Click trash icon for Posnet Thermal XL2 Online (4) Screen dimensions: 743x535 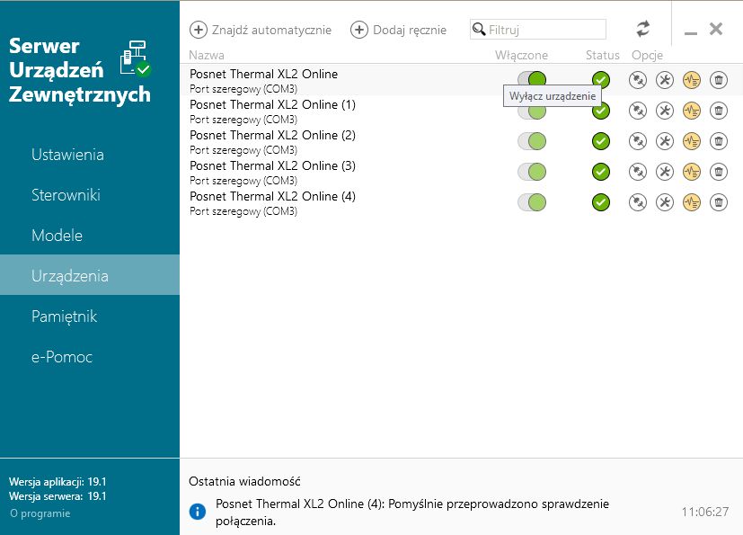pyautogui.click(x=719, y=202)
